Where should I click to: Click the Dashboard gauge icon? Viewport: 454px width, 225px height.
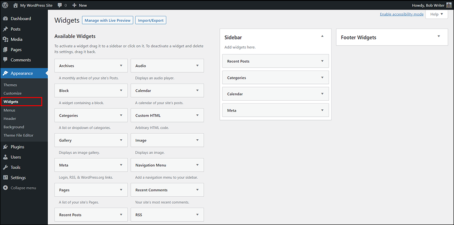[x=5, y=19]
